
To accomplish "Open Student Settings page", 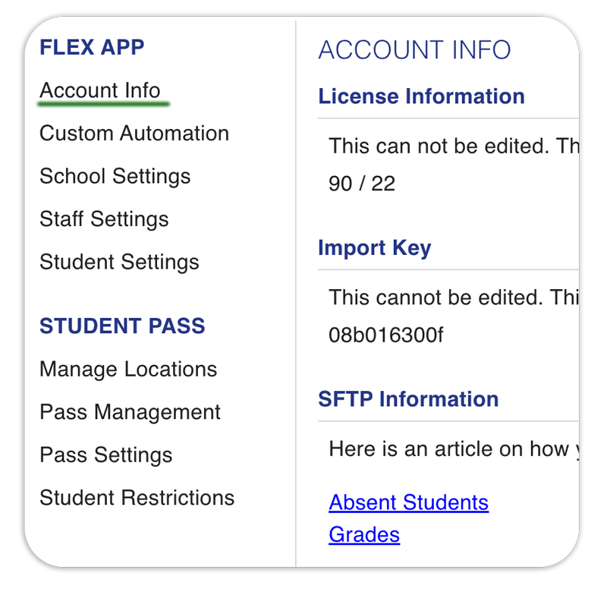I will 119,262.
